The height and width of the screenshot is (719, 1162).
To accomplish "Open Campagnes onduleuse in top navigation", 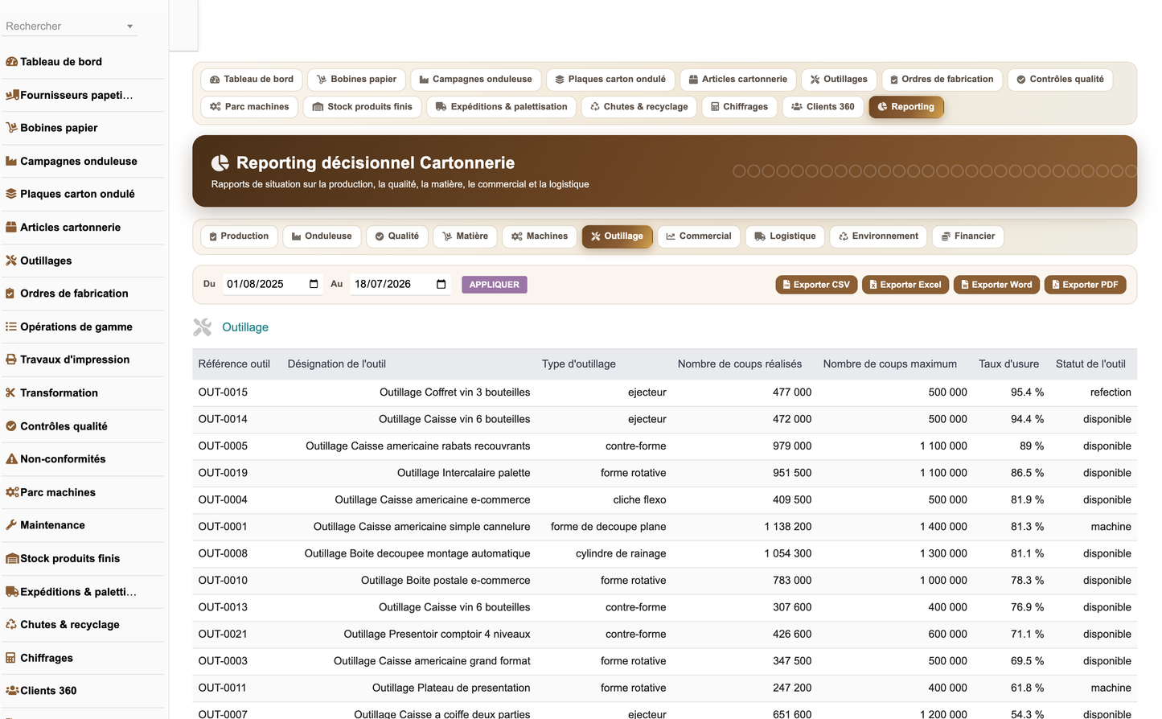I will pyautogui.click(x=476, y=80).
